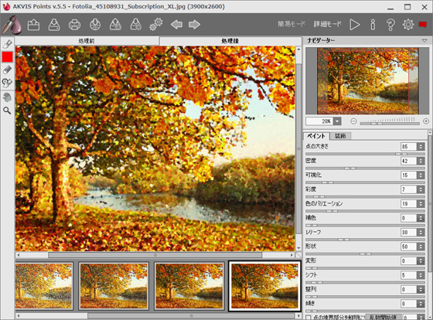This screenshot has width=433, height=320.
Task: Switch to the 処理後 tab
Action: pos(230,41)
